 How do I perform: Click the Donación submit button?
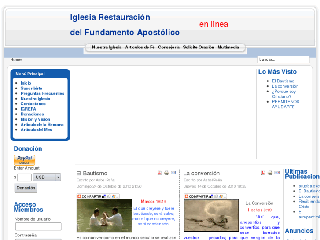26,188
